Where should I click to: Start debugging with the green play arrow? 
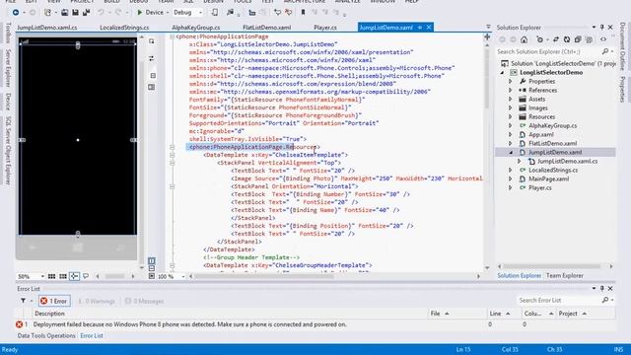(140, 13)
